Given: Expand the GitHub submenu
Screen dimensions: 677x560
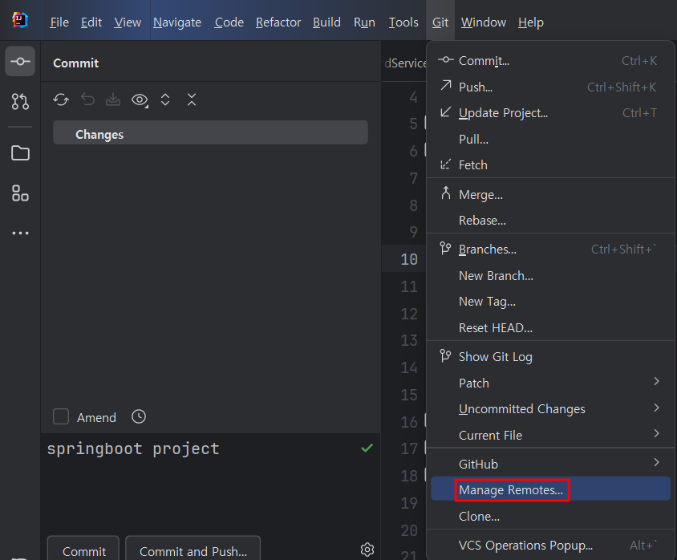Looking at the screenshot, I should pyautogui.click(x=550, y=464).
